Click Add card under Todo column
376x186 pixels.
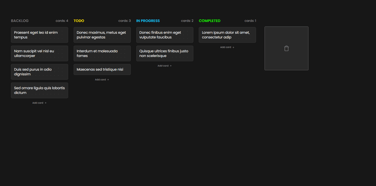tap(102, 79)
